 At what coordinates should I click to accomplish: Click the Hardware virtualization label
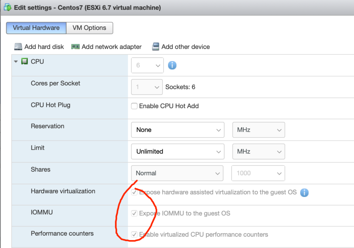pyautogui.click(x=63, y=191)
